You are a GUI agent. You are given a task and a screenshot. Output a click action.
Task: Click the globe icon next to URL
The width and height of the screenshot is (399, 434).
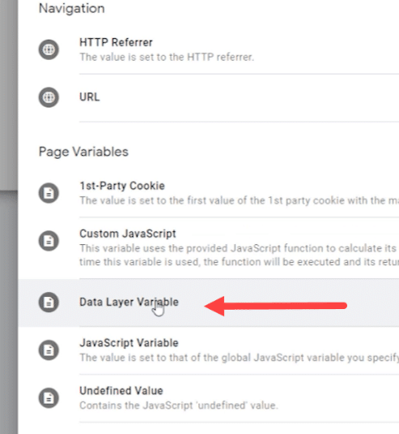[x=49, y=97]
